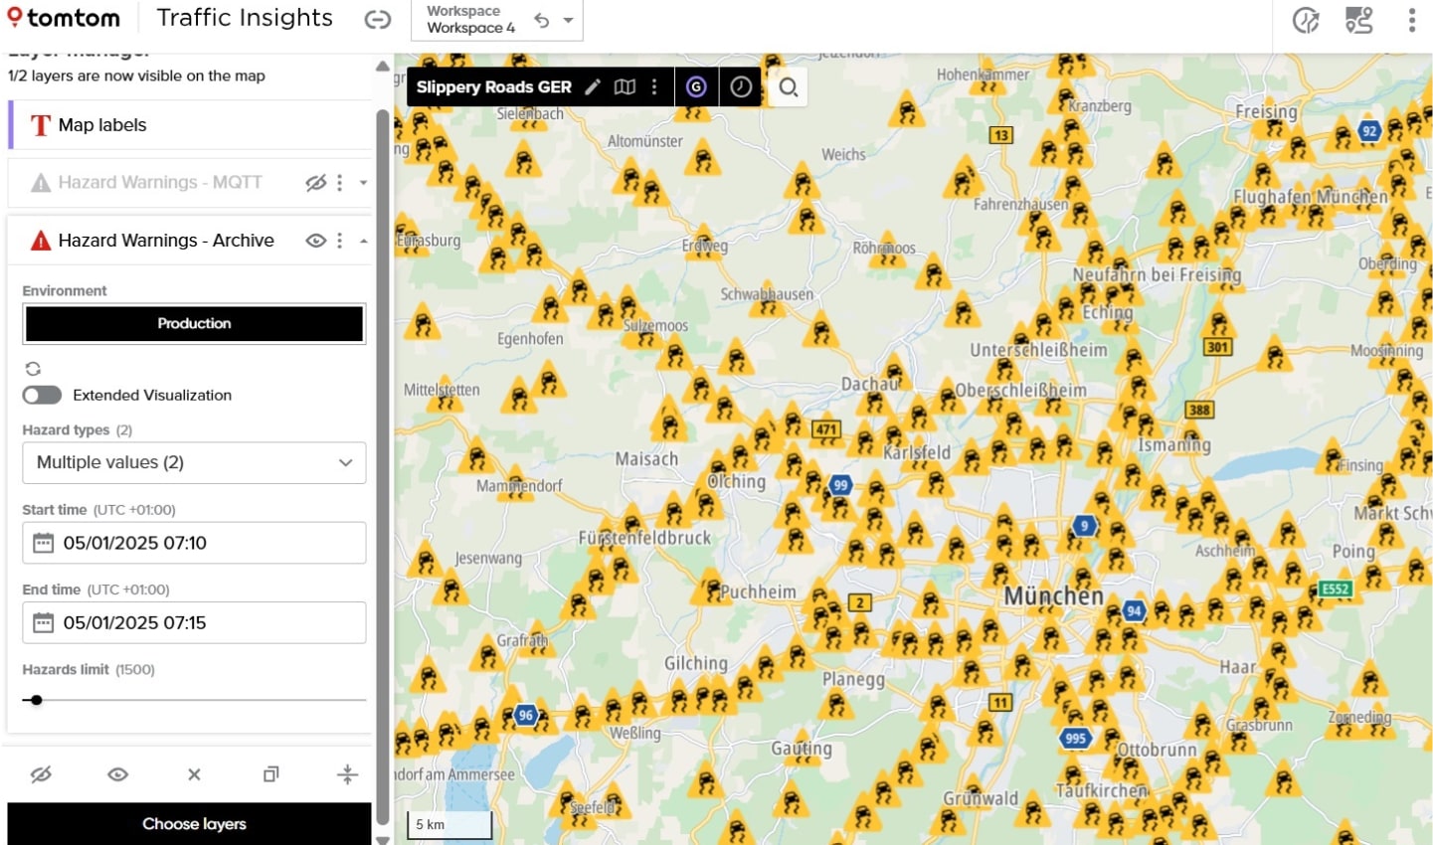Click the E552 green road shield
1433x845 pixels.
pyautogui.click(x=1335, y=590)
